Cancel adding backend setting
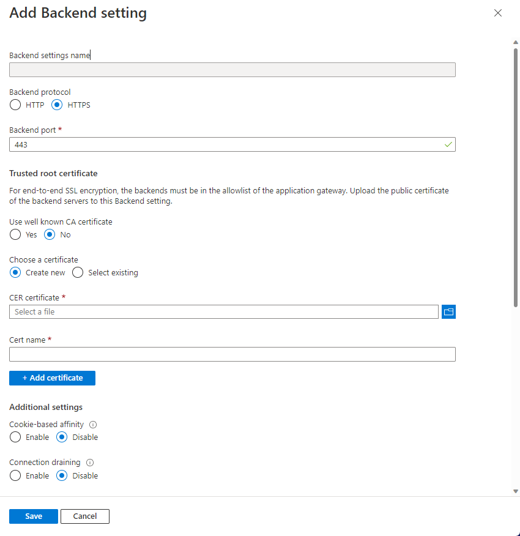Screen dimensions: 520x536 pyautogui.click(x=85, y=516)
